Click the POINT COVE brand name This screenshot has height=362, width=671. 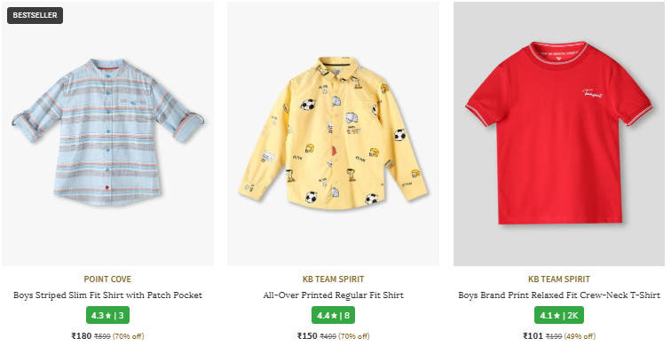pos(107,279)
